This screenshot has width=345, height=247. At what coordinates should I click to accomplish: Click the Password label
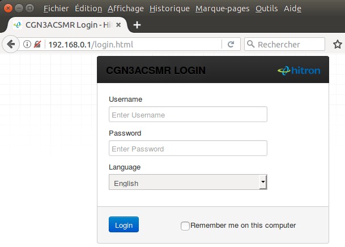click(125, 133)
